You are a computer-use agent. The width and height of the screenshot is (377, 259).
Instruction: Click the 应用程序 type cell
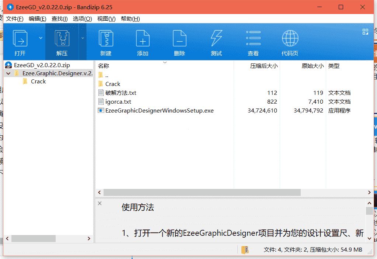(339, 111)
